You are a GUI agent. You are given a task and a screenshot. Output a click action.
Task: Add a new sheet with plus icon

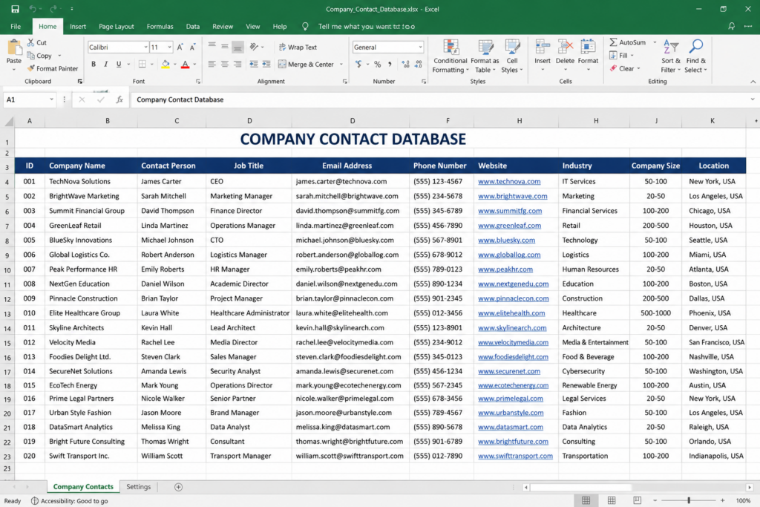[x=178, y=487]
